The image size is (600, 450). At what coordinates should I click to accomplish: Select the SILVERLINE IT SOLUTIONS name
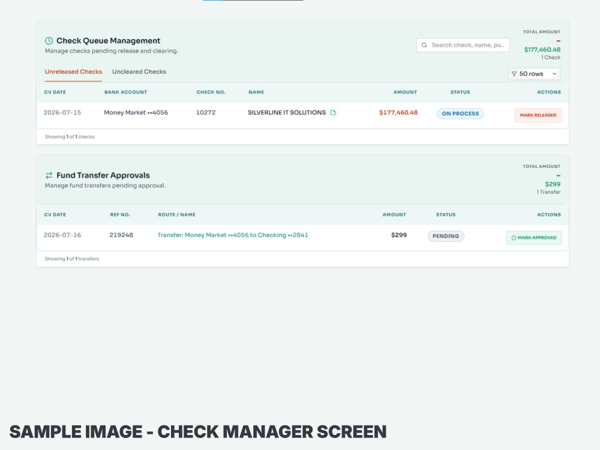point(287,113)
